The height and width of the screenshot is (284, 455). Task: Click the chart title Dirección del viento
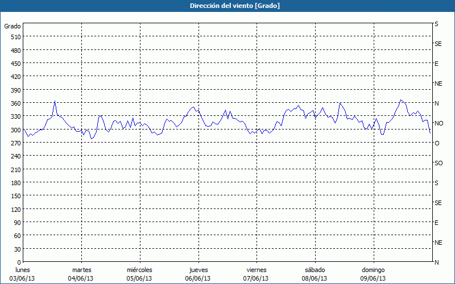pyautogui.click(x=227, y=6)
